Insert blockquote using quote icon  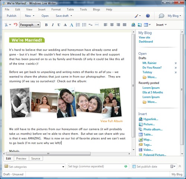click(90, 25)
